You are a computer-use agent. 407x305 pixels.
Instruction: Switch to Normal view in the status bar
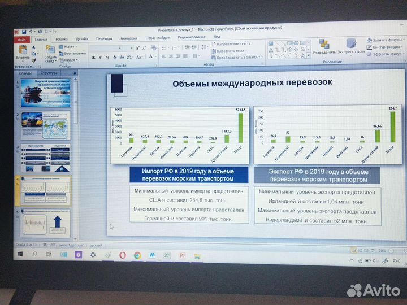354,251
